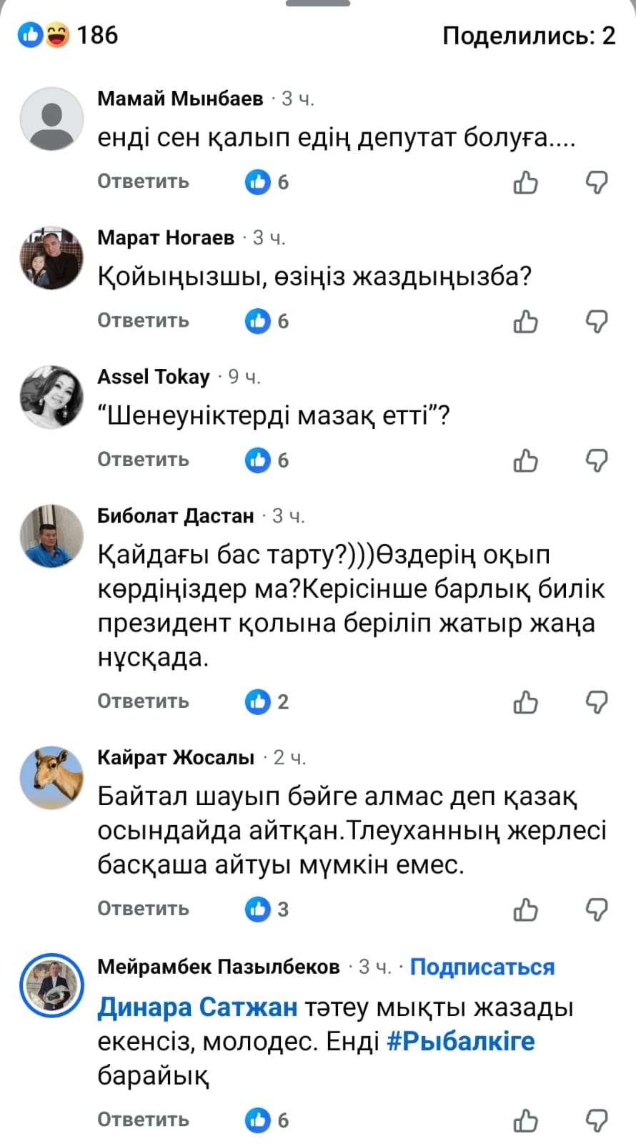This screenshot has width=636, height=1144.
Task: View Поделились: 2 shares list
Action: coord(528,35)
